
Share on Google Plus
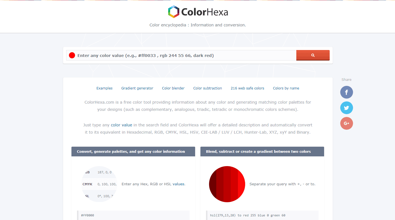pyautogui.click(x=346, y=123)
